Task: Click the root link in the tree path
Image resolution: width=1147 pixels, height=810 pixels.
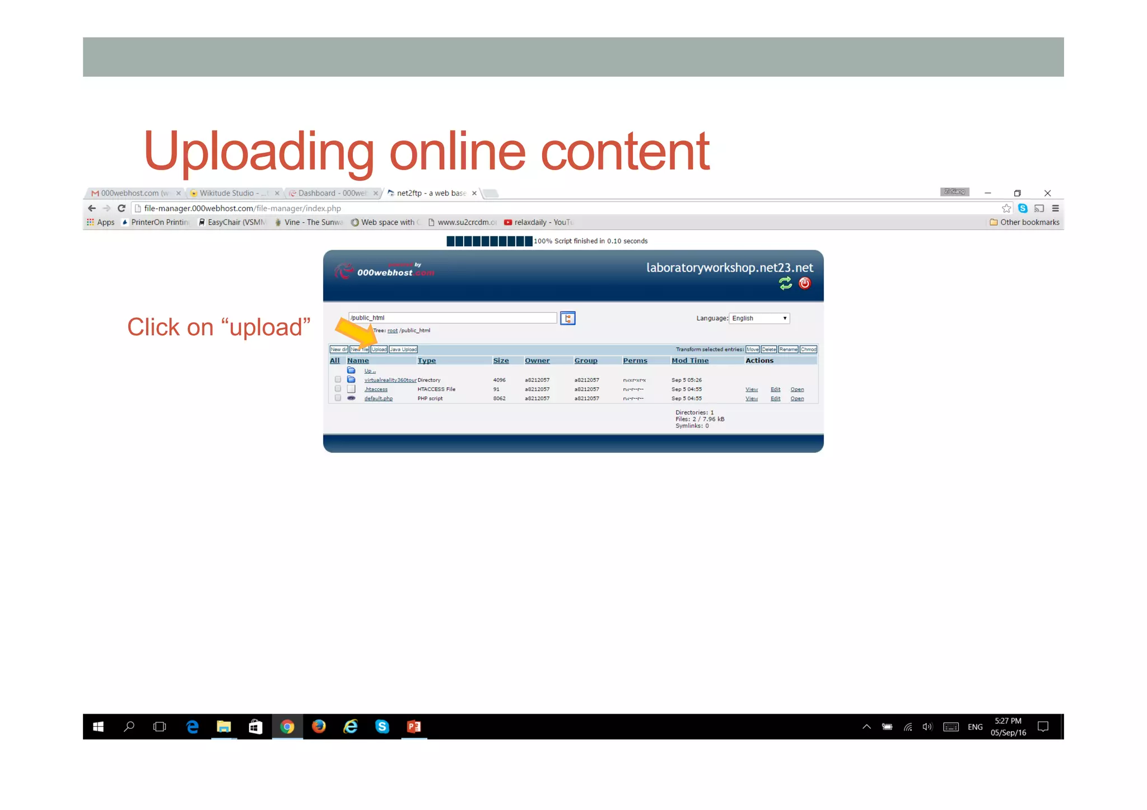Action: (x=393, y=330)
